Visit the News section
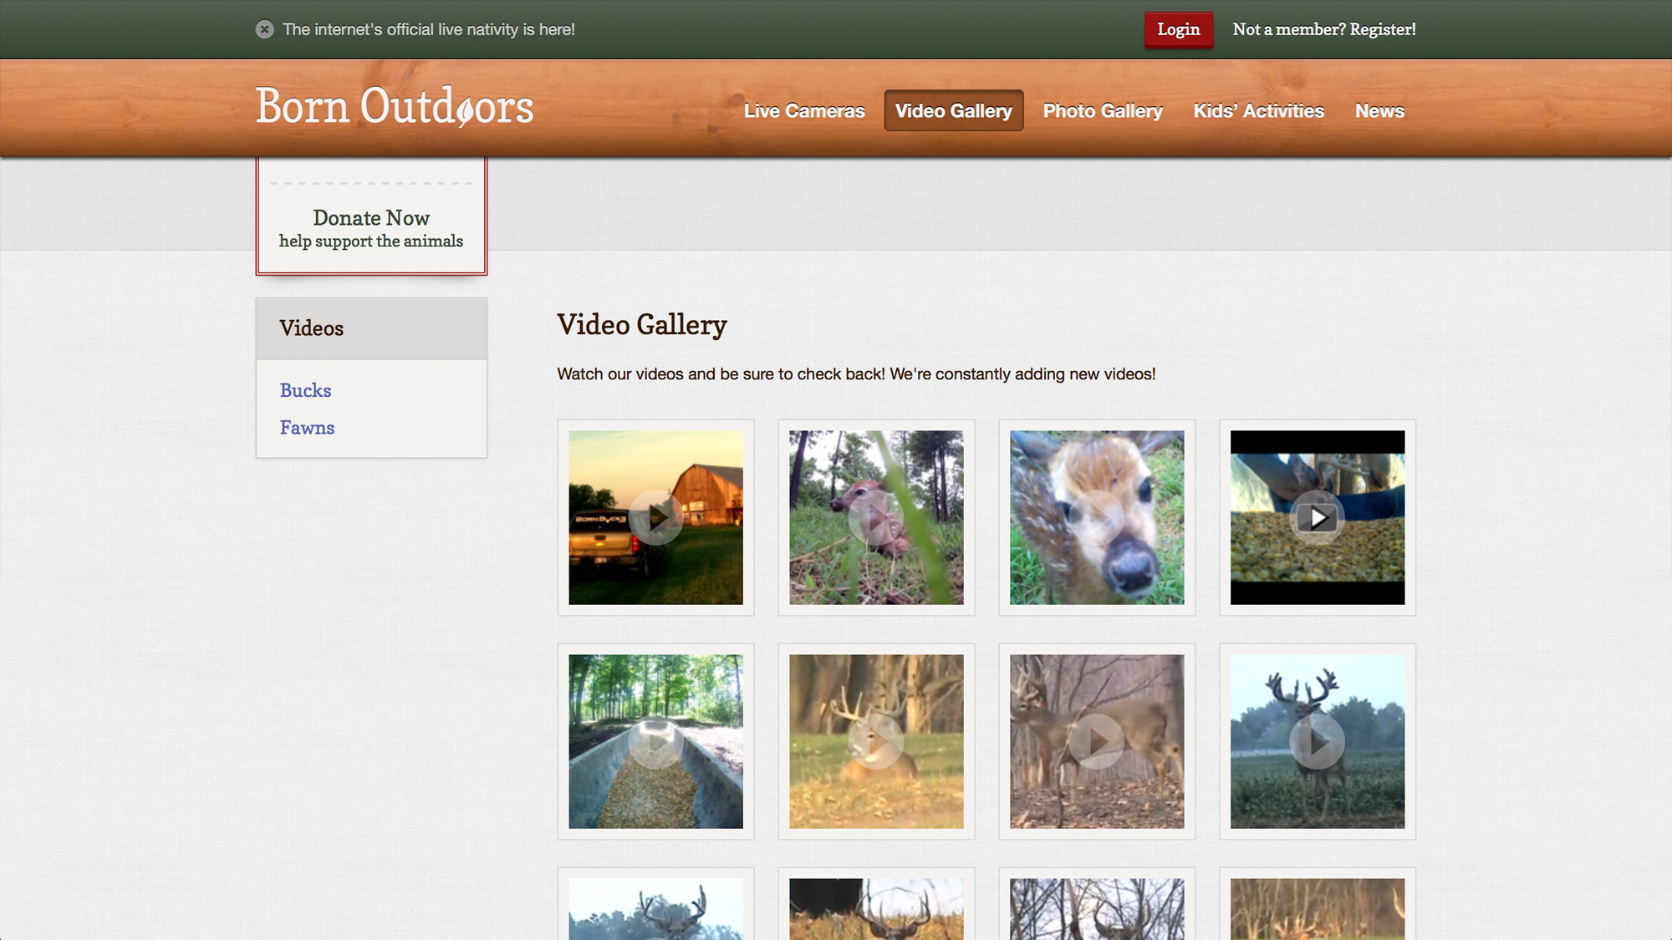Image resolution: width=1672 pixels, height=940 pixels. pyautogui.click(x=1379, y=110)
